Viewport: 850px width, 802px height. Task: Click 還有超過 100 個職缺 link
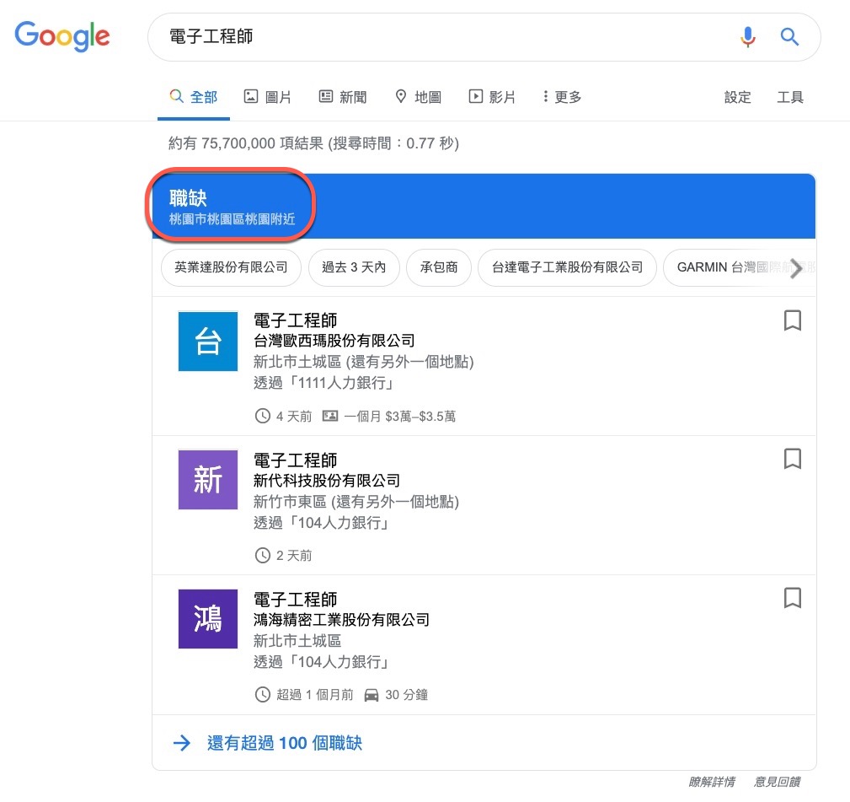[x=284, y=743]
